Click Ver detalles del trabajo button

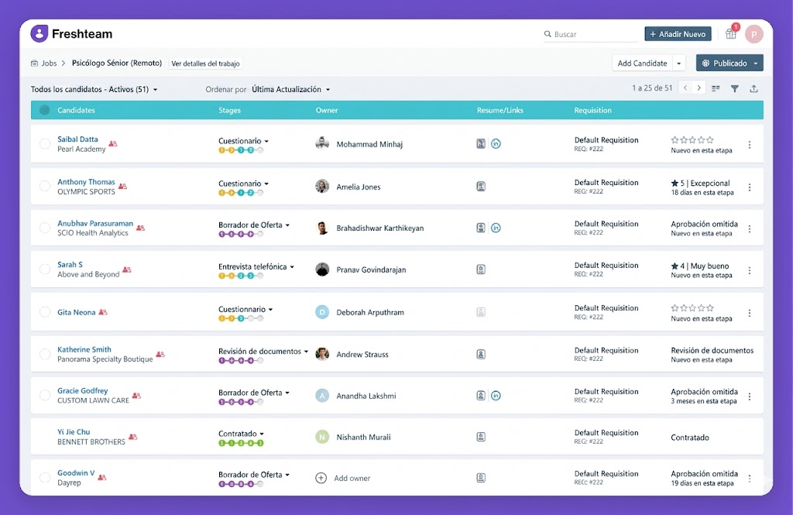click(205, 64)
